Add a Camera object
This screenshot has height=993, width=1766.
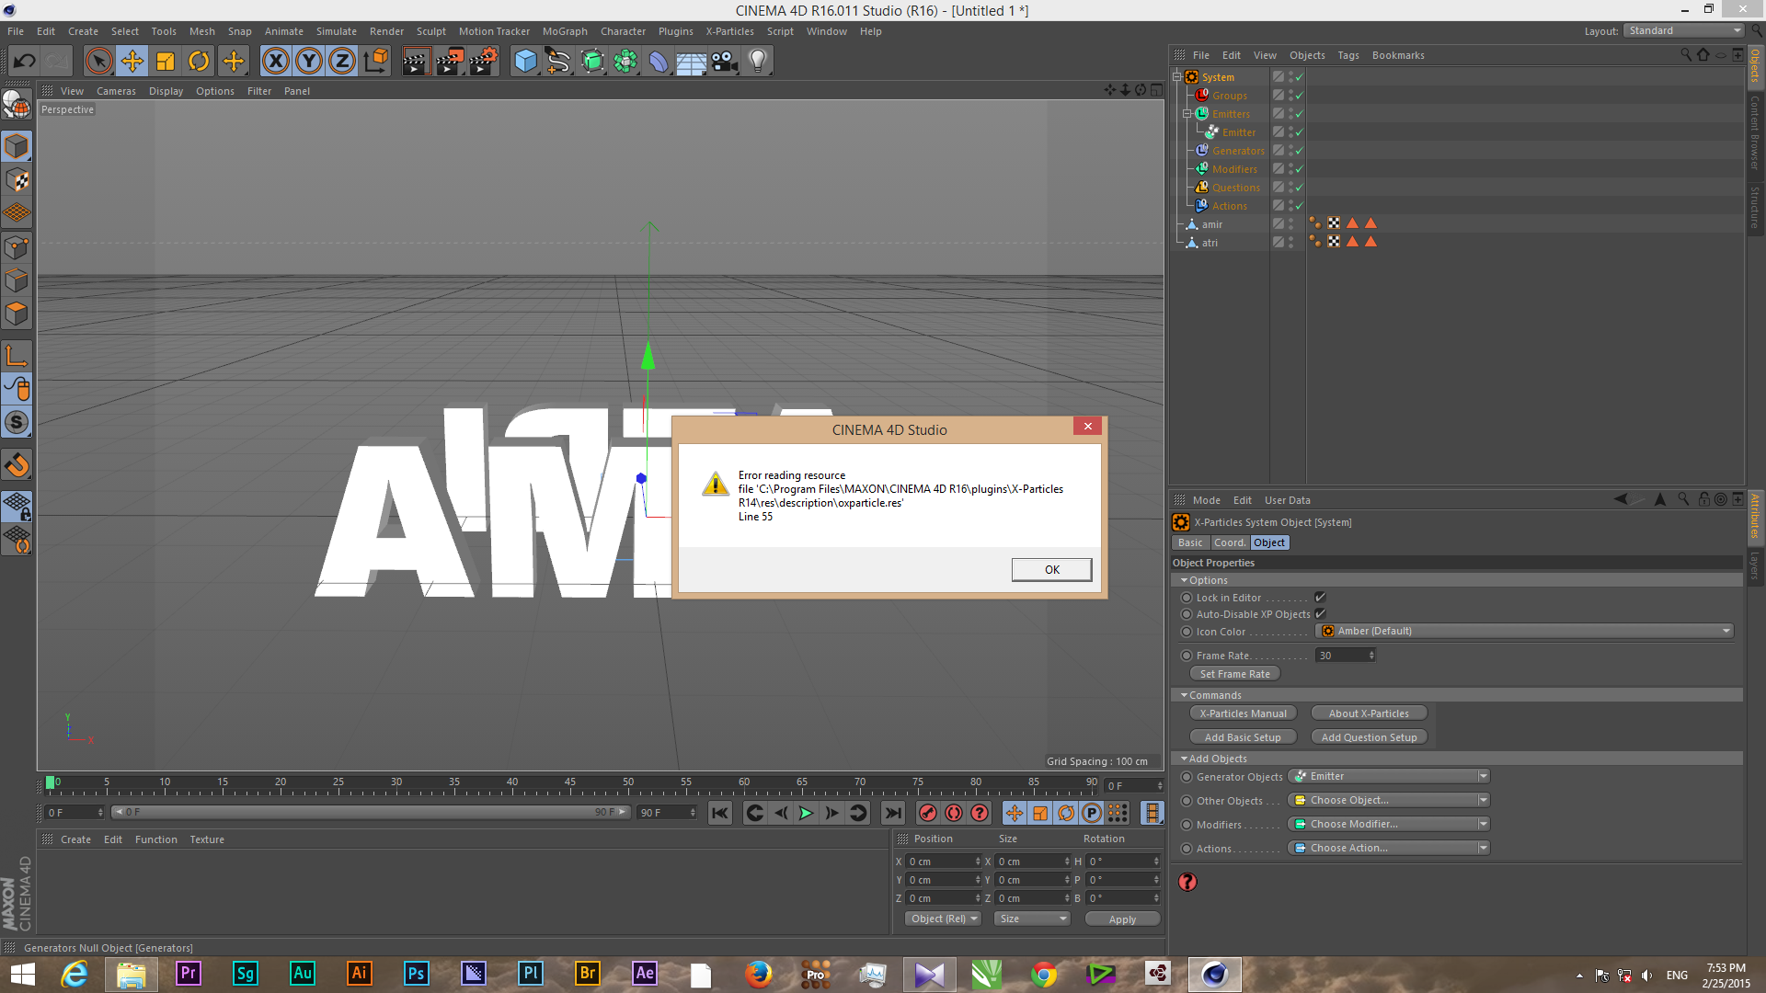pyautogui.click(x=725, y=62)
